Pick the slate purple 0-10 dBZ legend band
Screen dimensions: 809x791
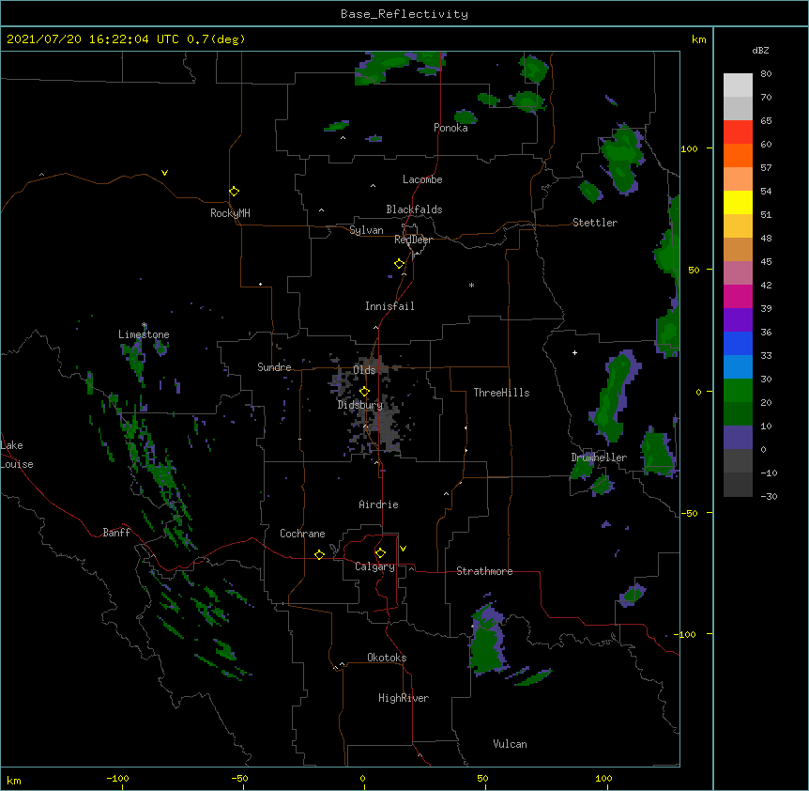[x=738, y=438]
